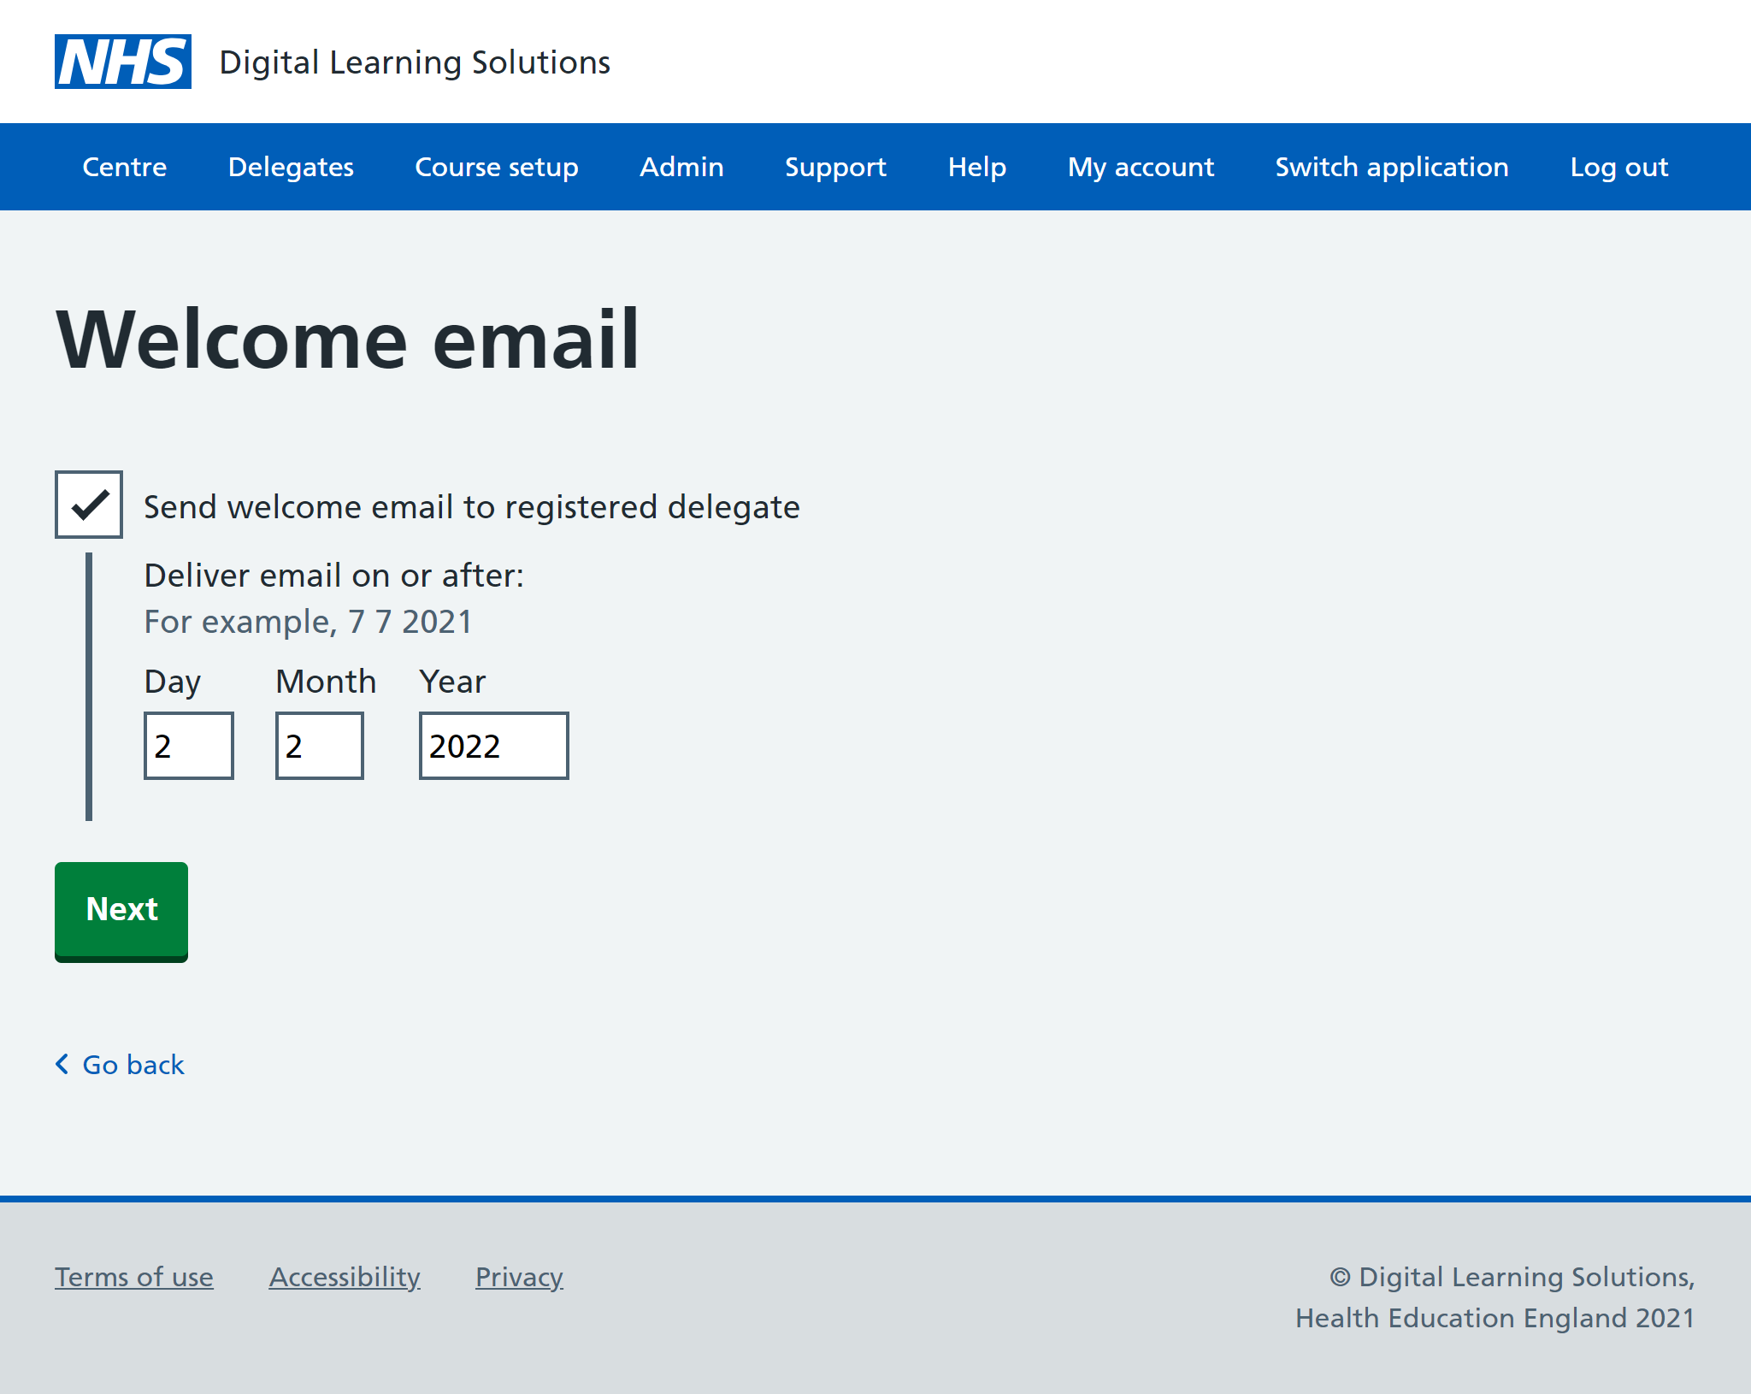Open the Delegates navigation item
Image resolution: width=1751 pixels, height=1394 pixels.
tap(291, 167)
